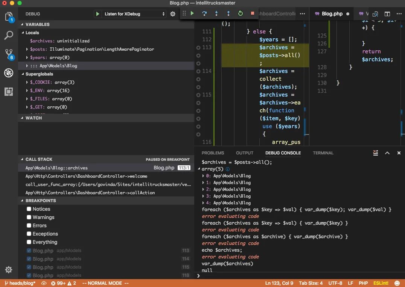Open the Listen for XDebug configuration dropdown

point(134,14)
